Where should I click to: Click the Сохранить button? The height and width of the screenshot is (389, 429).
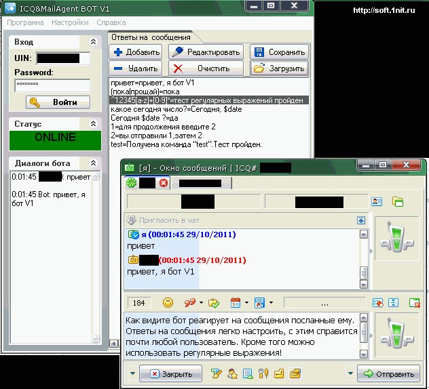pyautogui.click(x=280, y=52)
